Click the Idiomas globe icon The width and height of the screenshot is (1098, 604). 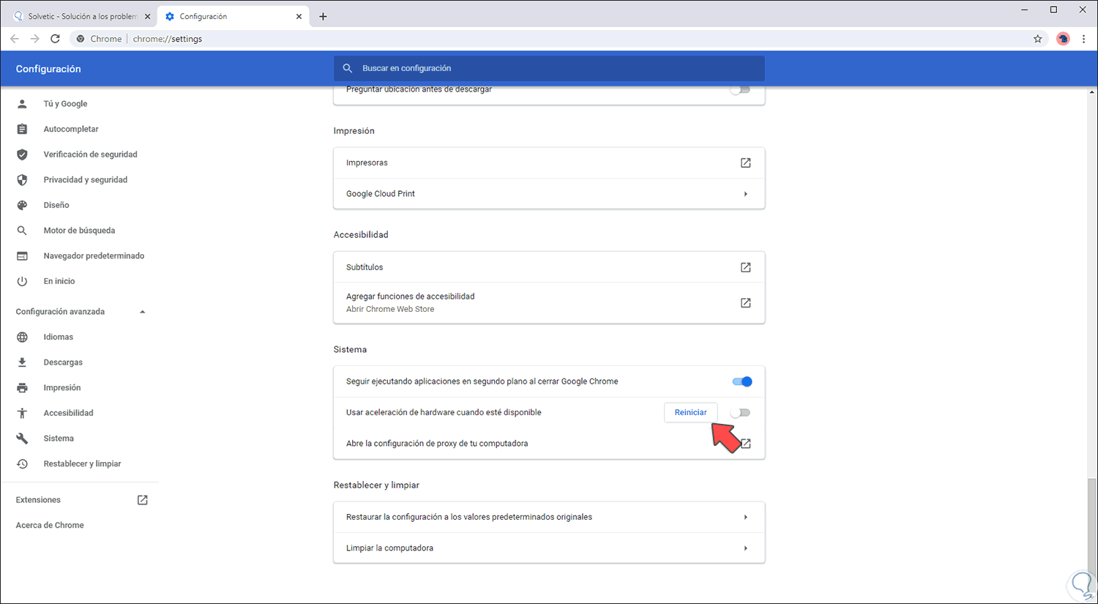[x=22, y=338]
